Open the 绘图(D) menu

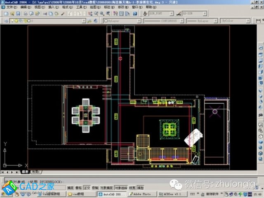point(94,7)
